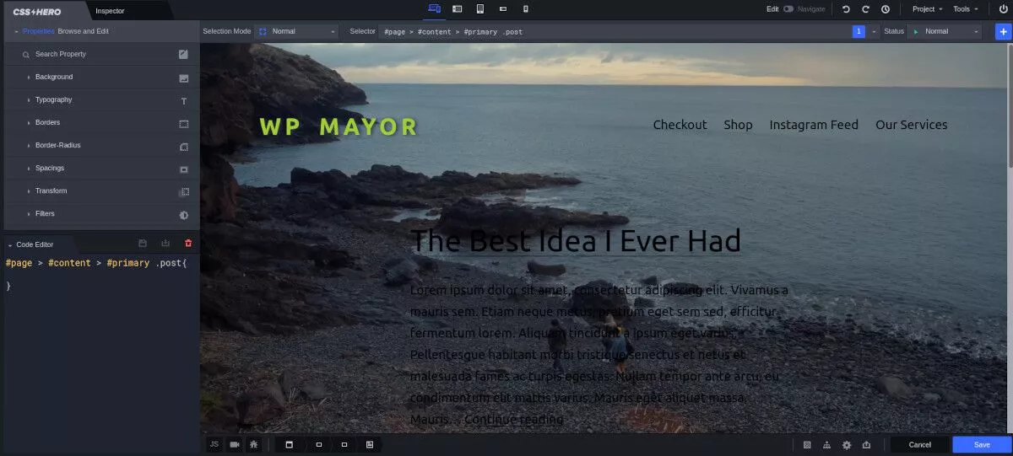Open the history clock icon
1013x456 pixels.
coord(885,9)
